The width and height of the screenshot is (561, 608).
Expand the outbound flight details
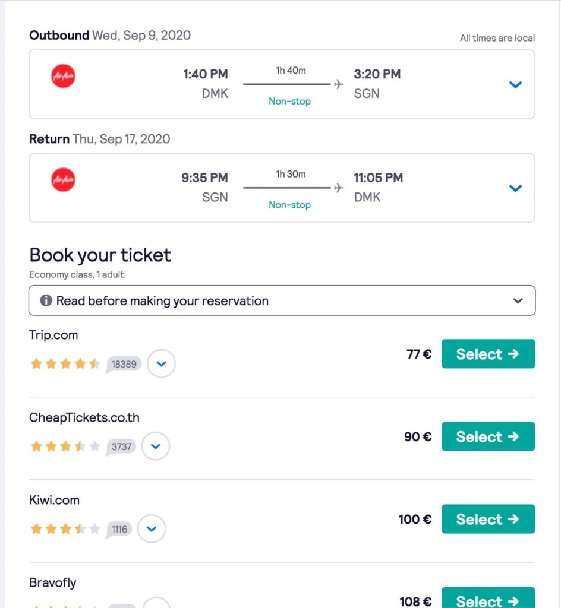point(515,84)
